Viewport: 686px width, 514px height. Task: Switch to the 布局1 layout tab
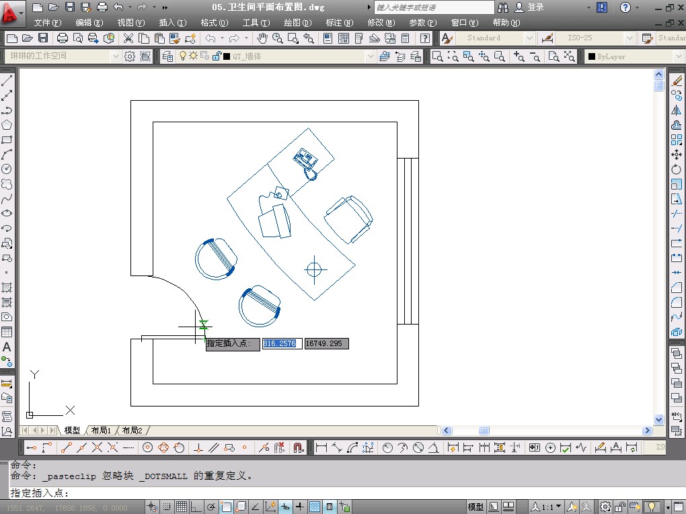(101, 431)
